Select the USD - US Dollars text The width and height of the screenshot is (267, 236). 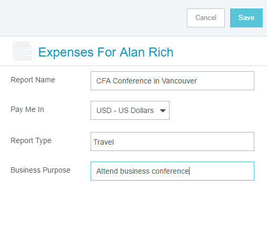coord(125,110)
